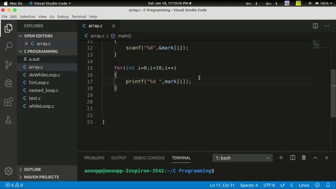Open whileLoop.c in the explorer
Image resolution: width=336 pixels, height=189 pixels.
(47, 106)
